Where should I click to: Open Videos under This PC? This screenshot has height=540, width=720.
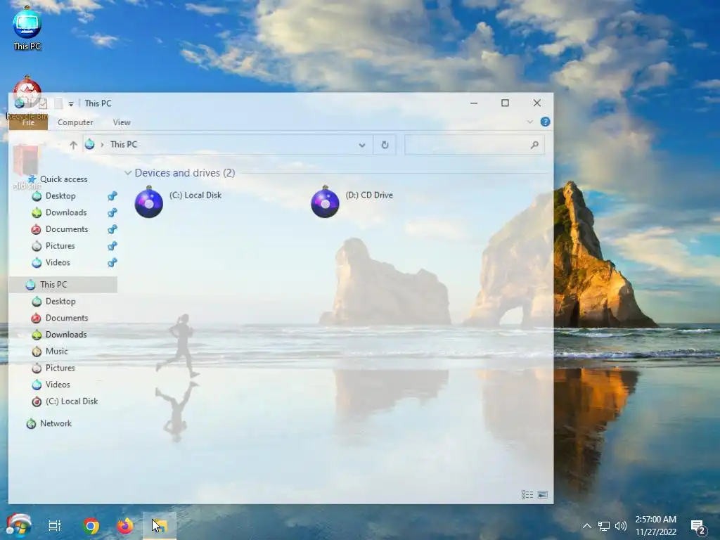pyautogui.click(x=58, y=385)
